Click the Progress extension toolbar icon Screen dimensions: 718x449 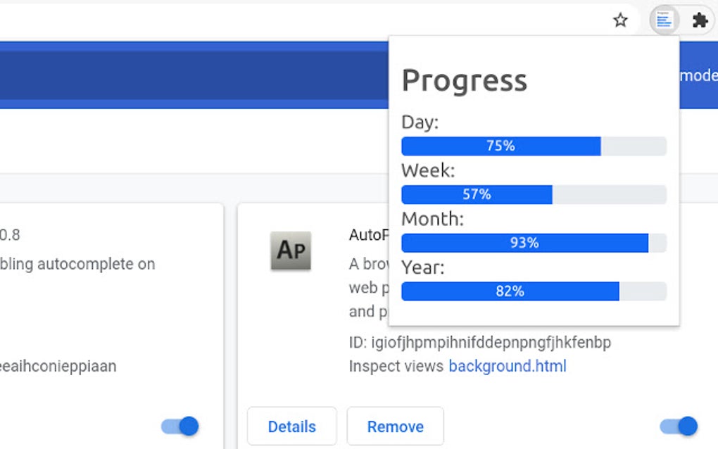(x=664, y=20)
